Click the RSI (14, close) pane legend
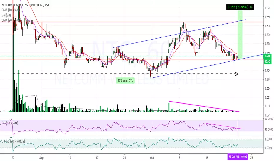Screen dimensions: 274x161 [10, 123]
